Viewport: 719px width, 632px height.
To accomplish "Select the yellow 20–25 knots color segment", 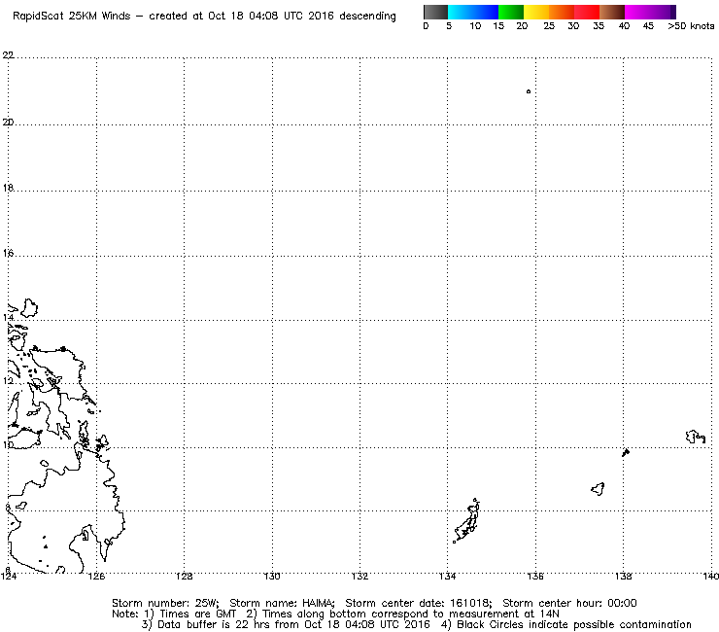I will (536, 12).
